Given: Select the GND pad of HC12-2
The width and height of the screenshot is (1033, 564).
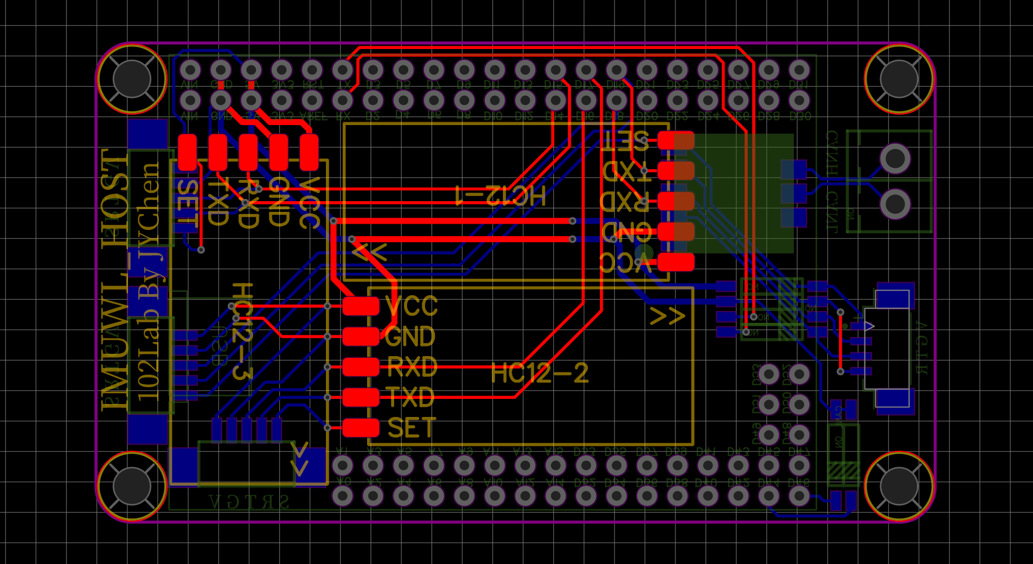Looking at the screenshot, I should click(x=361, y=337).
